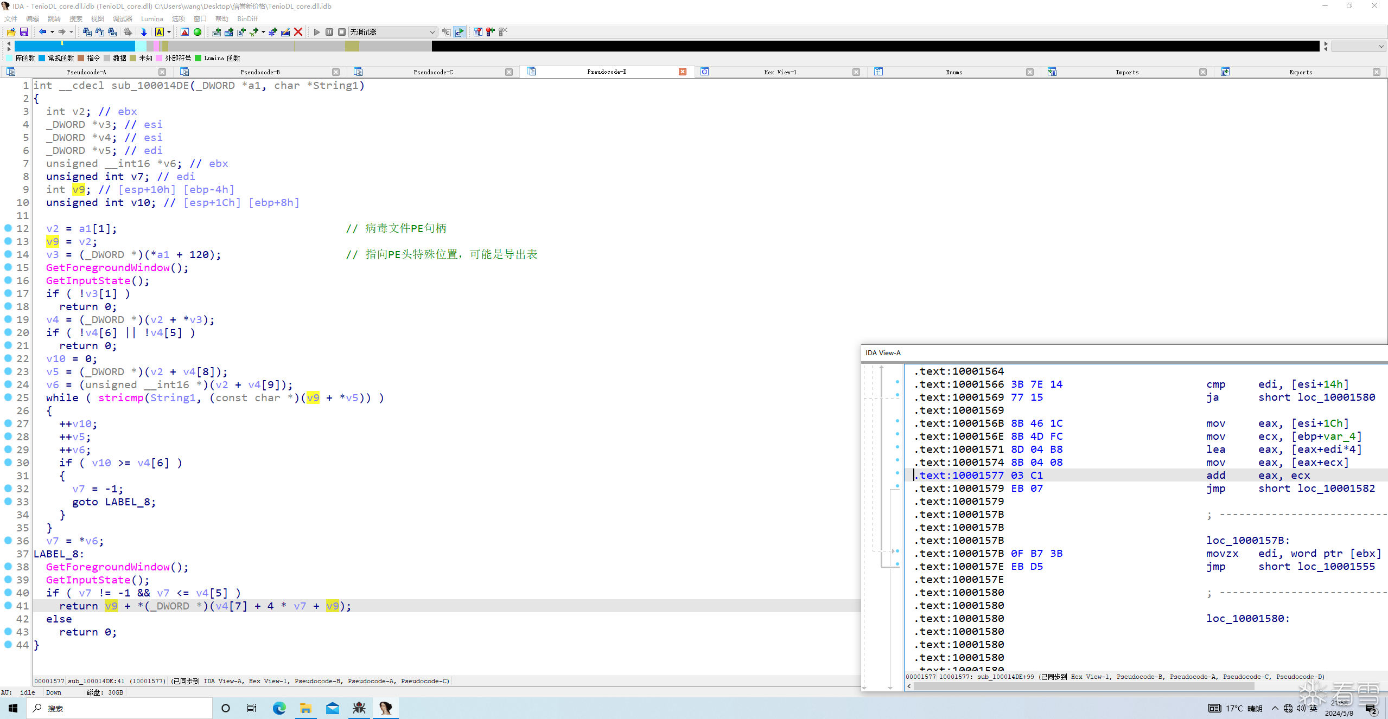Click stricmp function name on line 25
Viewport: 1388px width, 719px height.
(120, 398)
